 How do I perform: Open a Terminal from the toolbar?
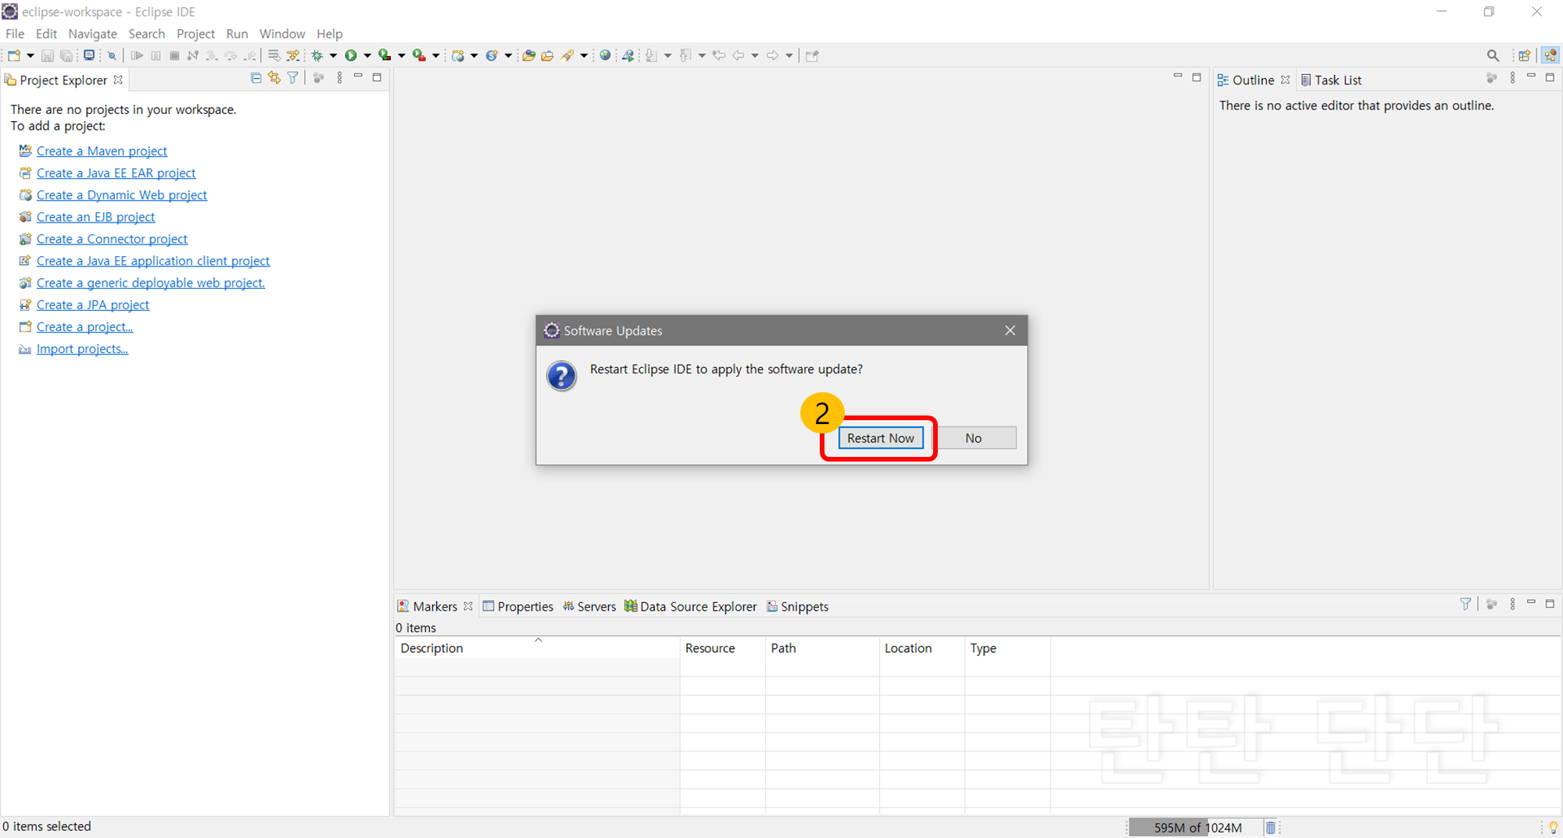pyautogui.click(x=89, y=55)
